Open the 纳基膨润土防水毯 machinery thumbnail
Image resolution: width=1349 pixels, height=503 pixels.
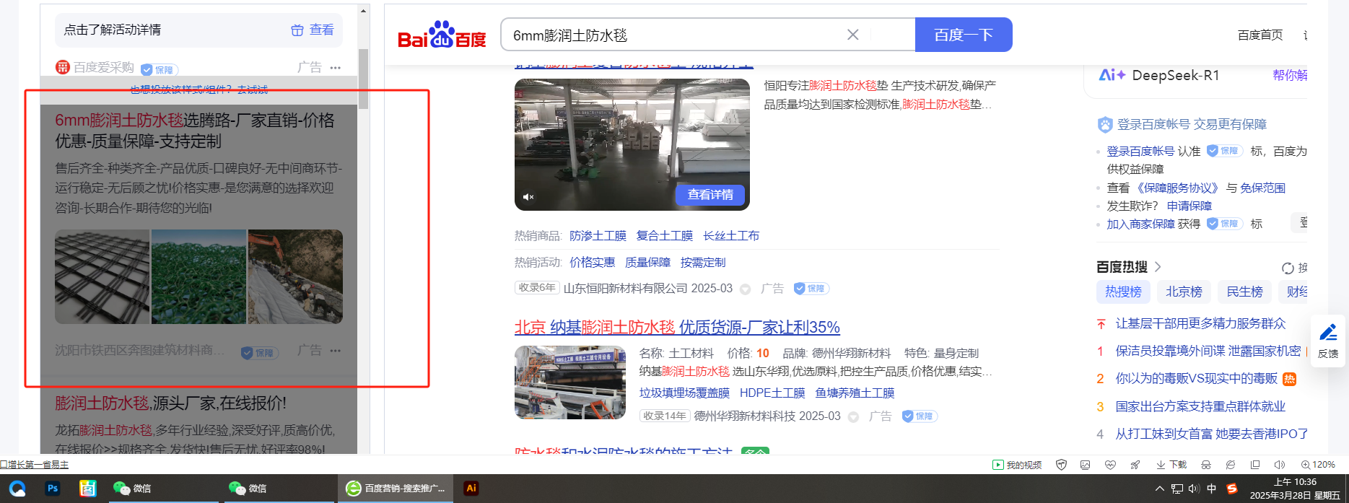click(x=570, y=382)
